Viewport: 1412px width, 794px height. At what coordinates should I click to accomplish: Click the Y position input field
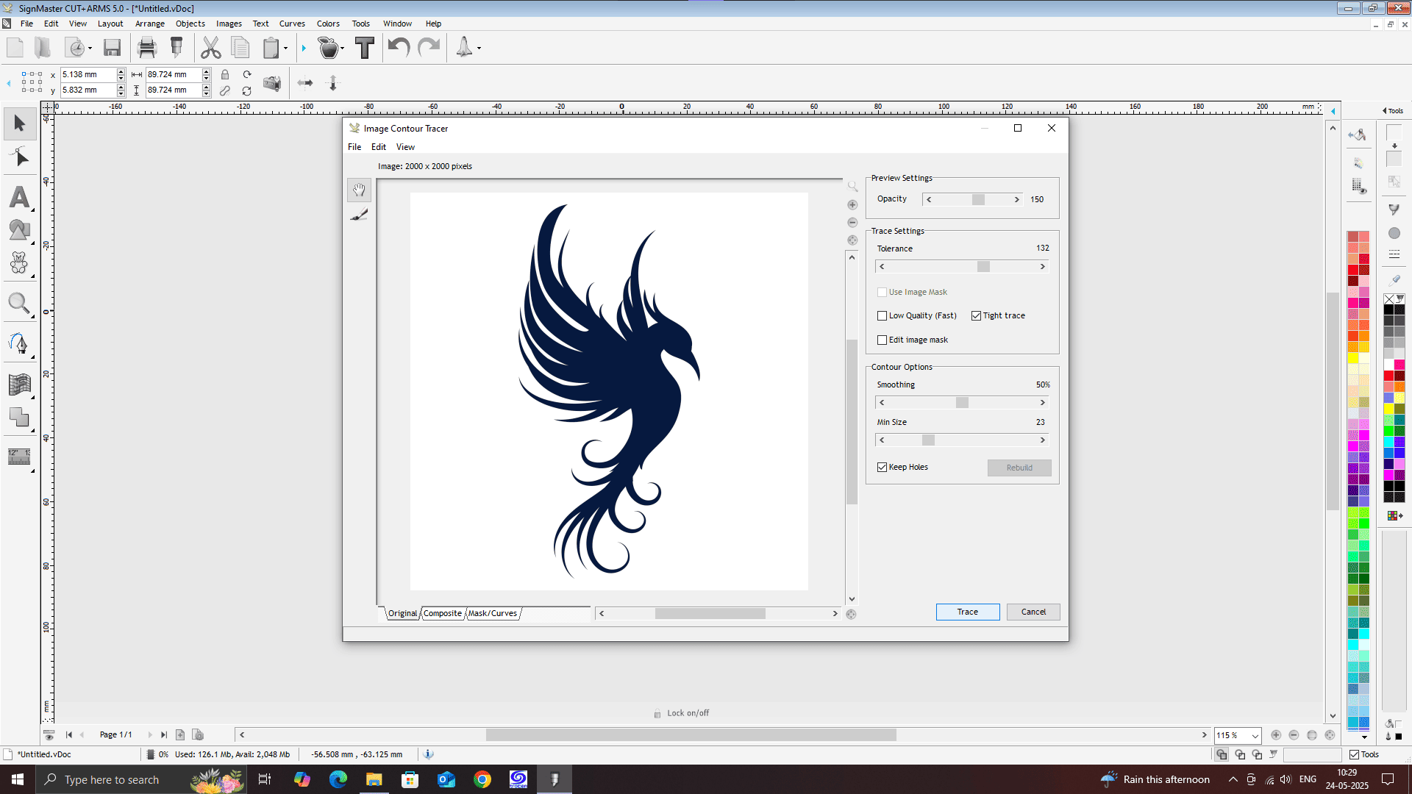click(88, 90)
